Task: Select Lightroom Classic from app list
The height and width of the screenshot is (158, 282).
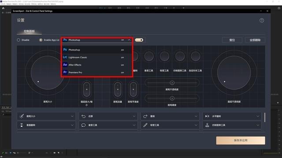Action: [97, 57]
